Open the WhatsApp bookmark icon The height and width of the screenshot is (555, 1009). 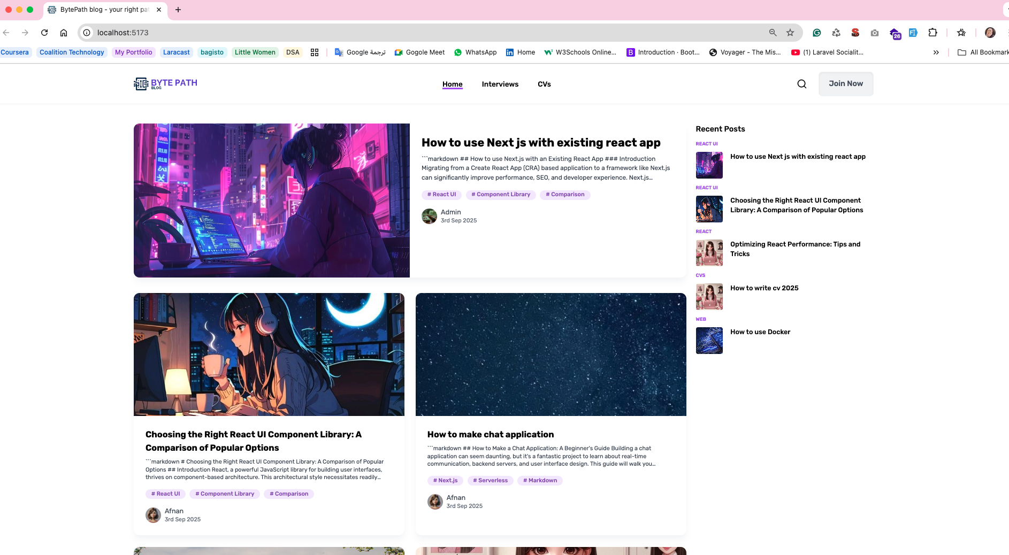click(x=475, y=52)
